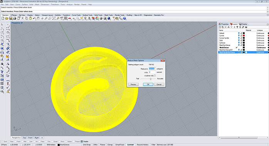This screenshot has height=146, width=269.
Task: Open the Layers panel options gear
Action: click(267, 24)
